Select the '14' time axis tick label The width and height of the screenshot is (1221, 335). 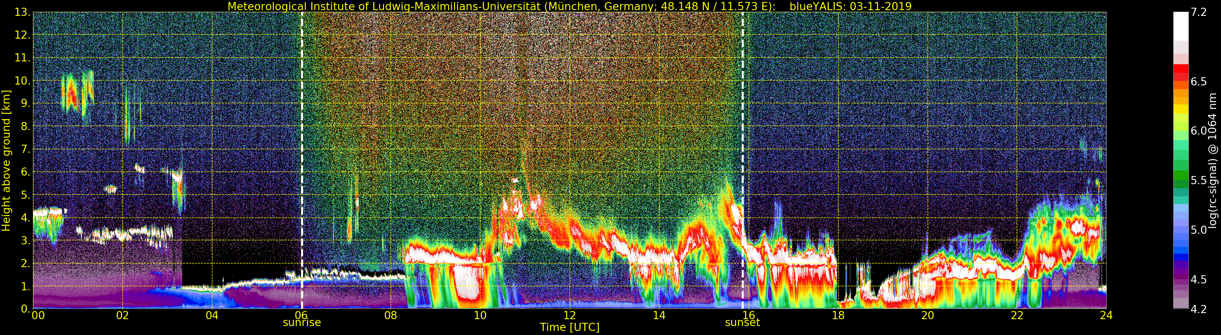659,316
